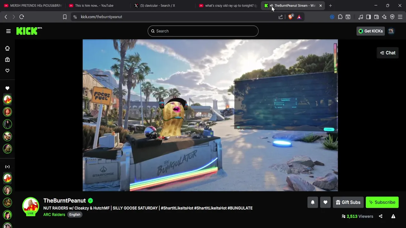This screenshot has width=406, height=228.
Task: Toggle the browser sidebar panel
Action: 368,17
